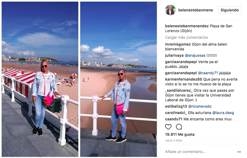Screen dimensions: 247x158
Task: Open the @laura.dasg mention
Action: 223,113
